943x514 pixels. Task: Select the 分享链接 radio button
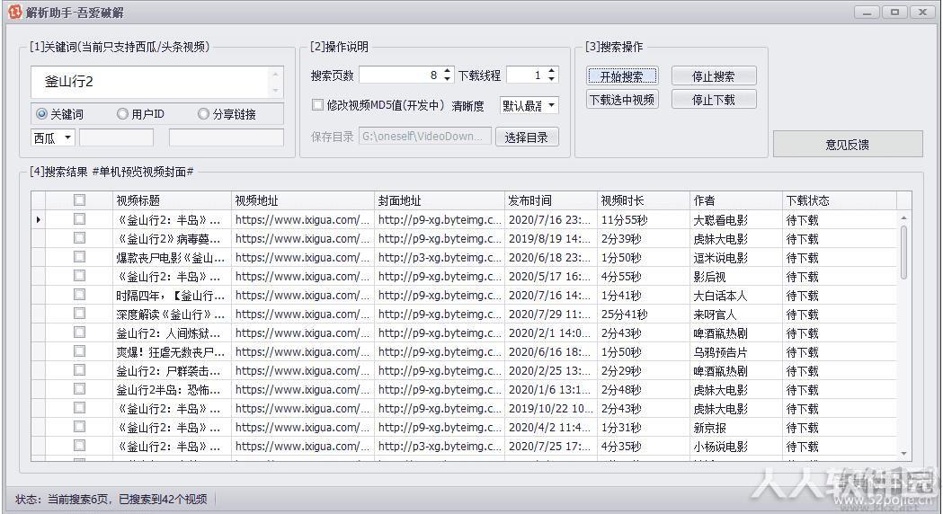point(203,113)
